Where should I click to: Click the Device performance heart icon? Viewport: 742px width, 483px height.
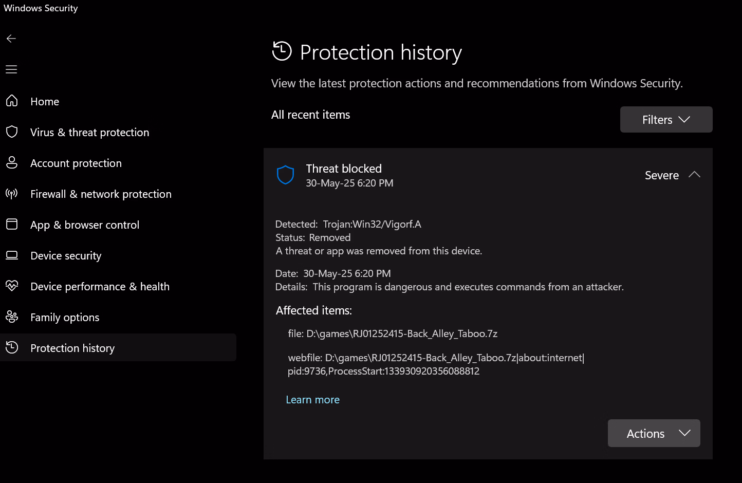pyautogui.click(x=12, y=286)
